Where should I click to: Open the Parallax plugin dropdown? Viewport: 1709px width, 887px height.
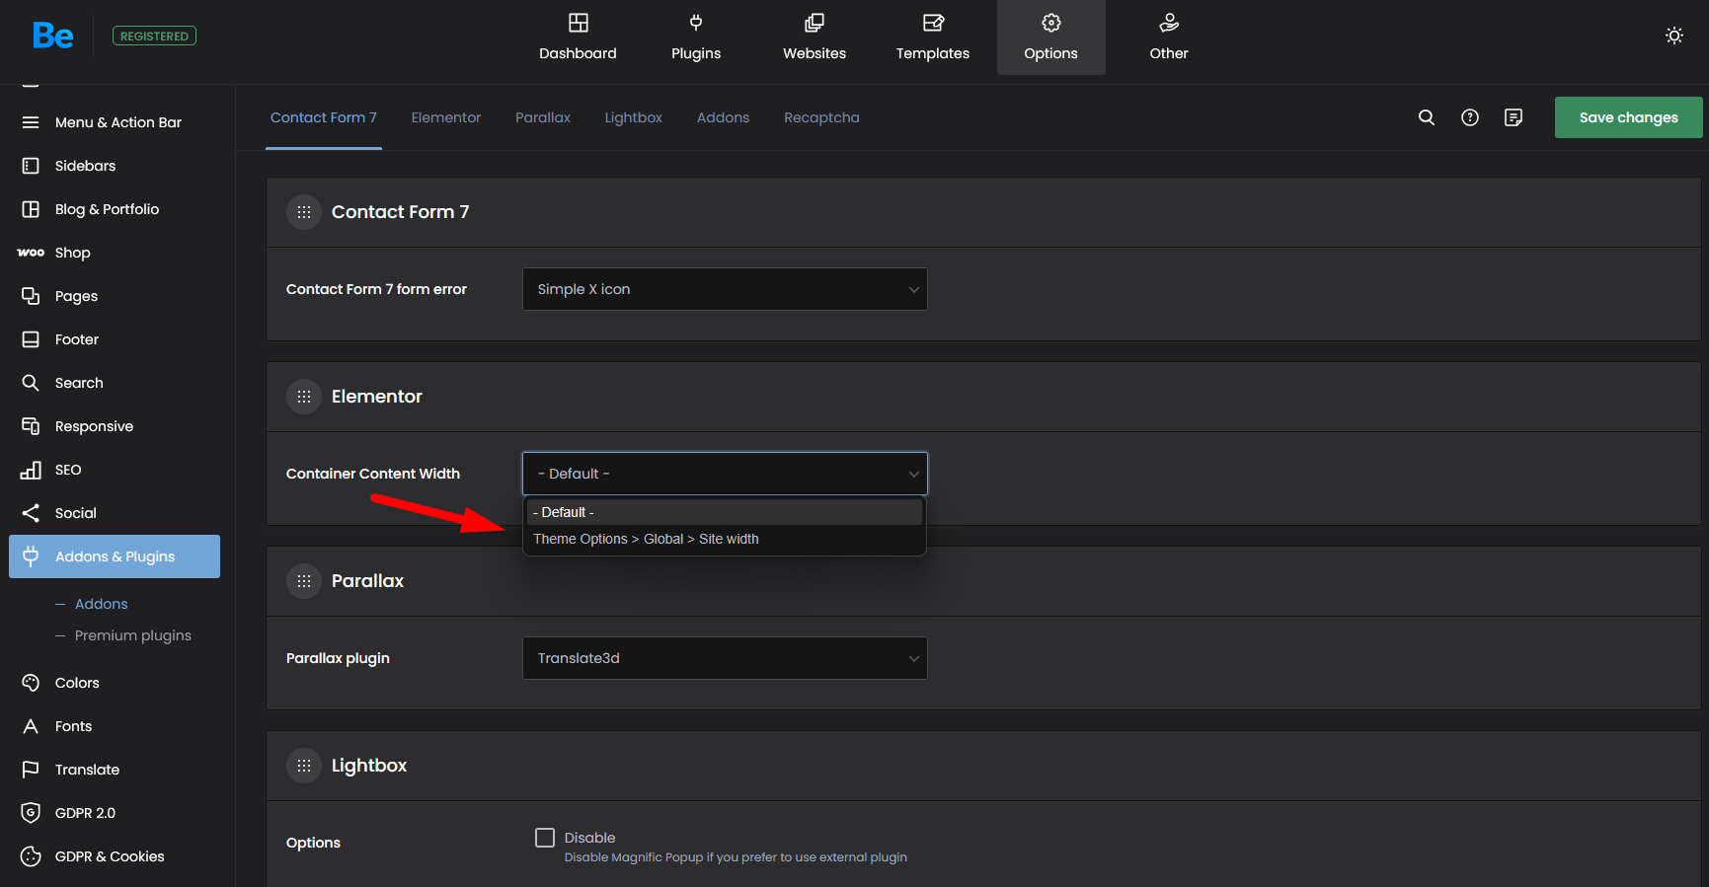724,658
